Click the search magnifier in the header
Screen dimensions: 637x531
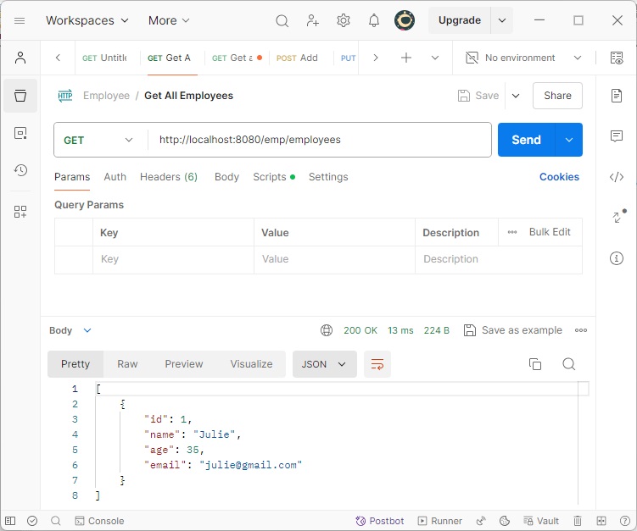pyautogui.click(x=282, y=20)
